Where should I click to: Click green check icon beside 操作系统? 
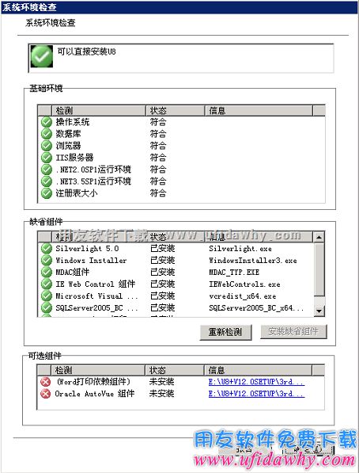tap(47, 122)
